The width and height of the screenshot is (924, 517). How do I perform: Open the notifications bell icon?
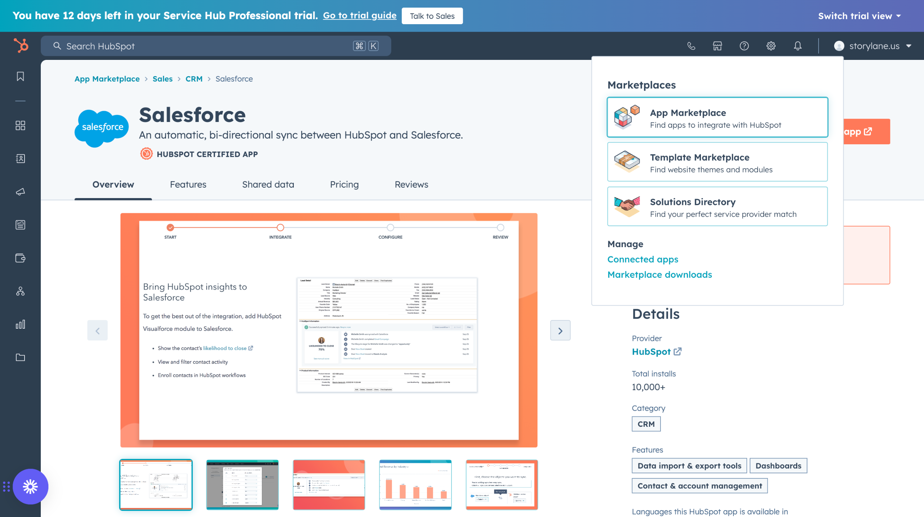coord(797,46)
